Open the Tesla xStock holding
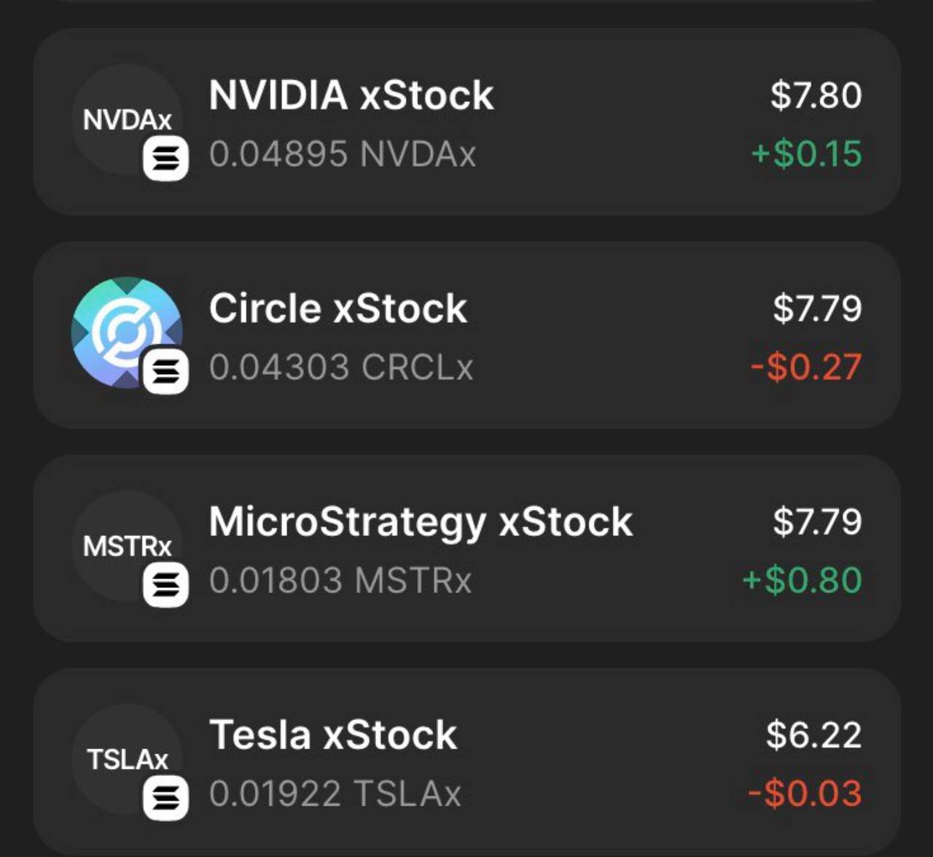Screen dimensions: 933x857 [466, 762]
